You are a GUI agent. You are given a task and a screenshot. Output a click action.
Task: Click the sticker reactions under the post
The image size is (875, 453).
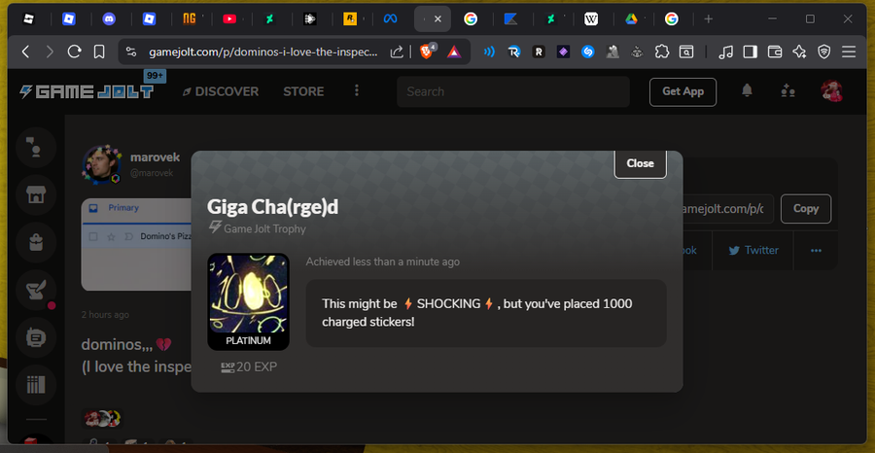click(102, 418)
